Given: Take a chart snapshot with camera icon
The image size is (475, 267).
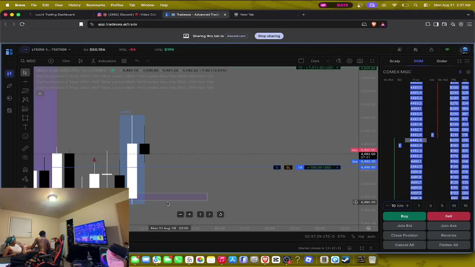Looking at the screenshot, I should point(360,61).
